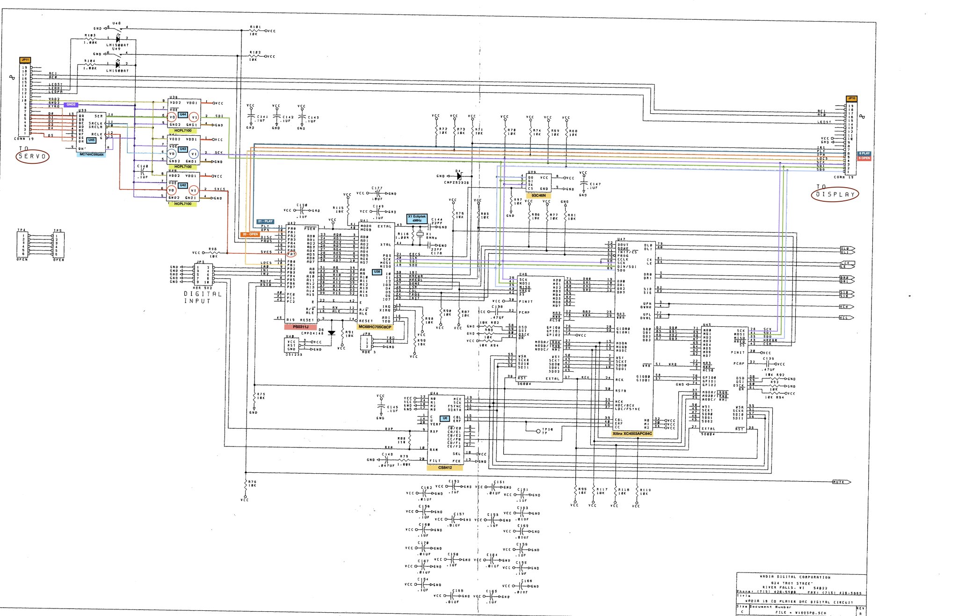Select the purple GND2 highlight tag
This screenshot has width=958, height=616.
71,104
